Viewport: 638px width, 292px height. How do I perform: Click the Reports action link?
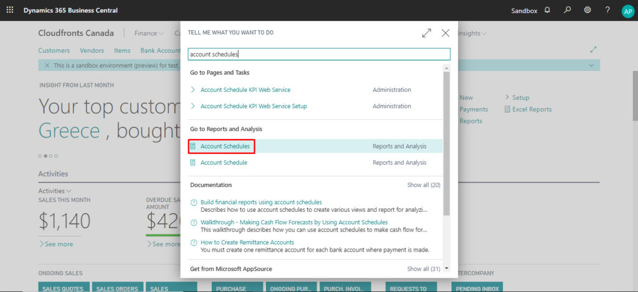click(x=471, y=121)
